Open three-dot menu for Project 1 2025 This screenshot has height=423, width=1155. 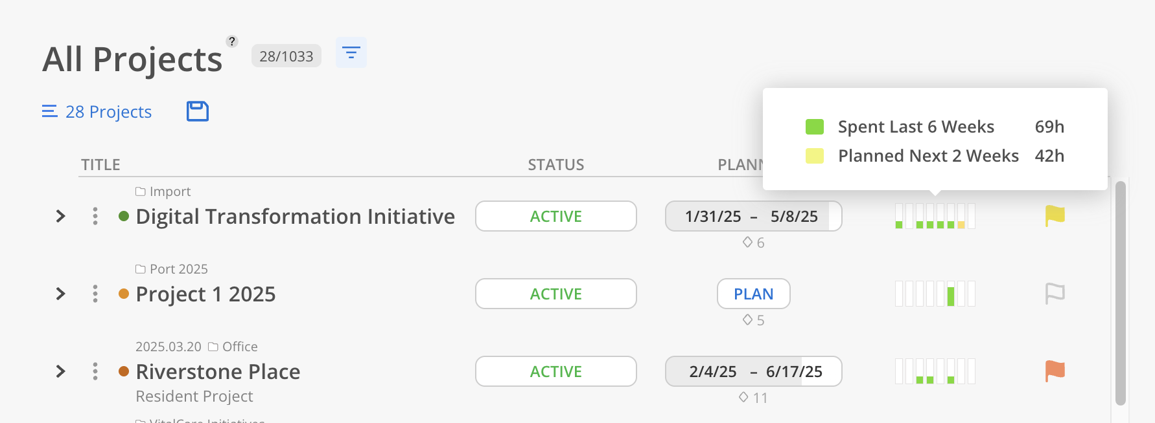tap(95, 294)
